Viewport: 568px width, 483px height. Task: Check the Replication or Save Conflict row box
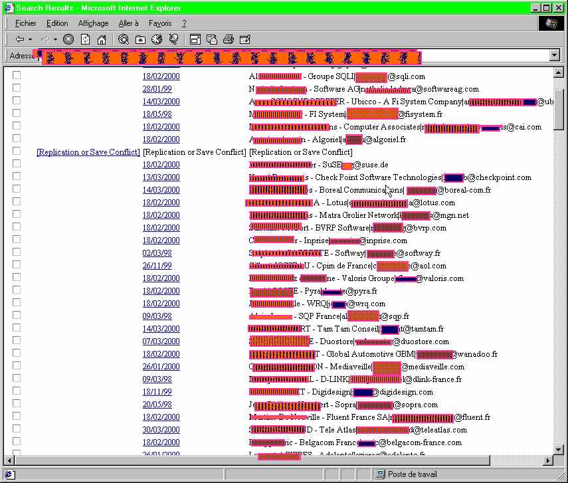point(17,151)
